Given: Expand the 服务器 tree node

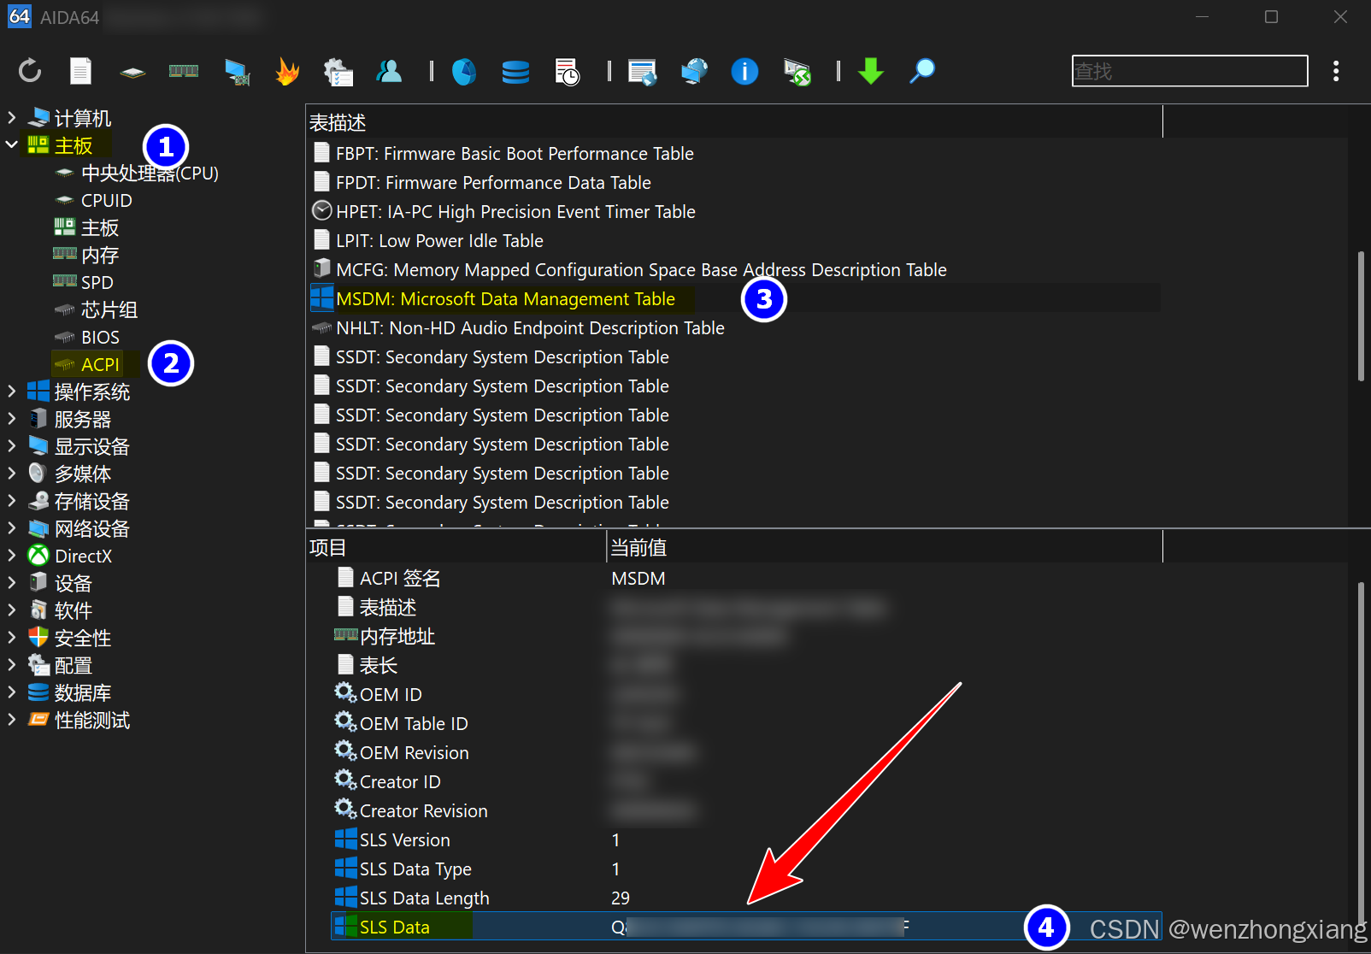Looking at the screenshot, I should click(12, 418).
